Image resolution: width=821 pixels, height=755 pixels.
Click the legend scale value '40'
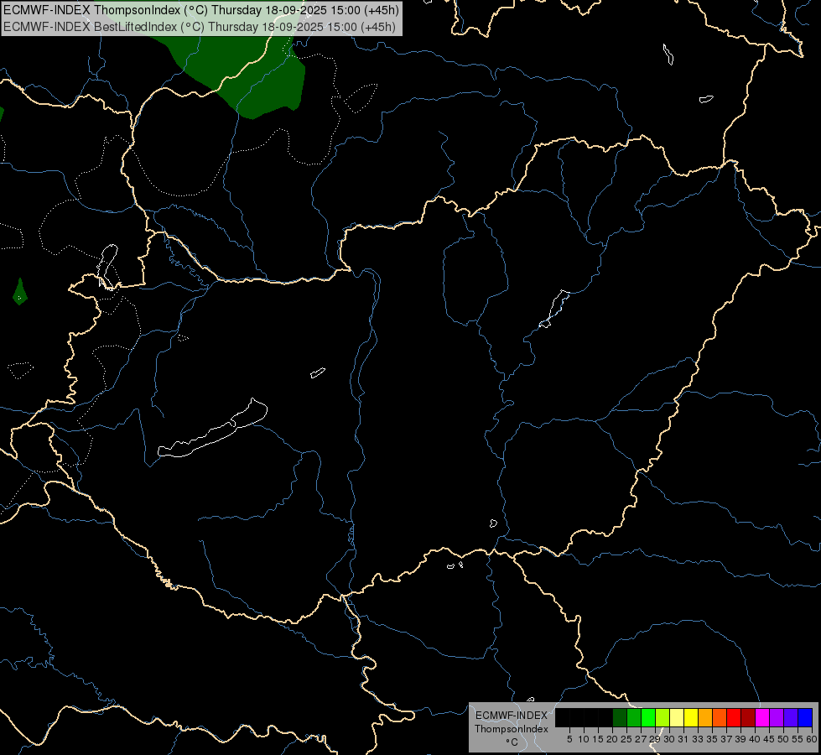tap(755, 739)
